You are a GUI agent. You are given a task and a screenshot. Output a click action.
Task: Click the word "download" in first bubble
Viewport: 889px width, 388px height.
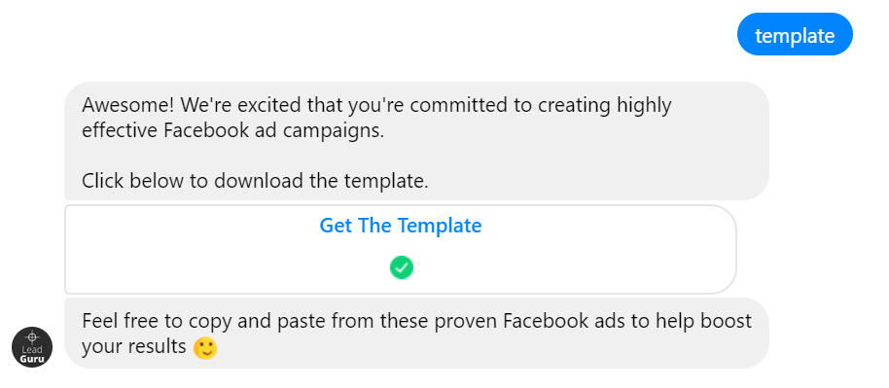pyautogui.click(x=259, y=181)
